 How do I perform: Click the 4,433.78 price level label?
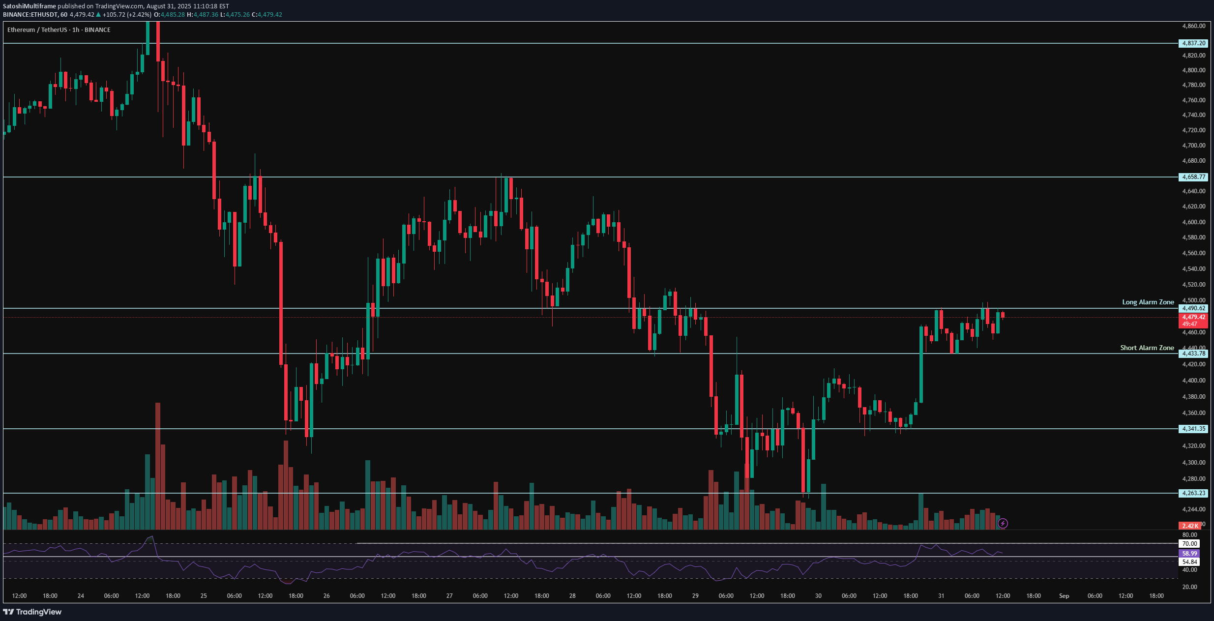pos(1193,354)
